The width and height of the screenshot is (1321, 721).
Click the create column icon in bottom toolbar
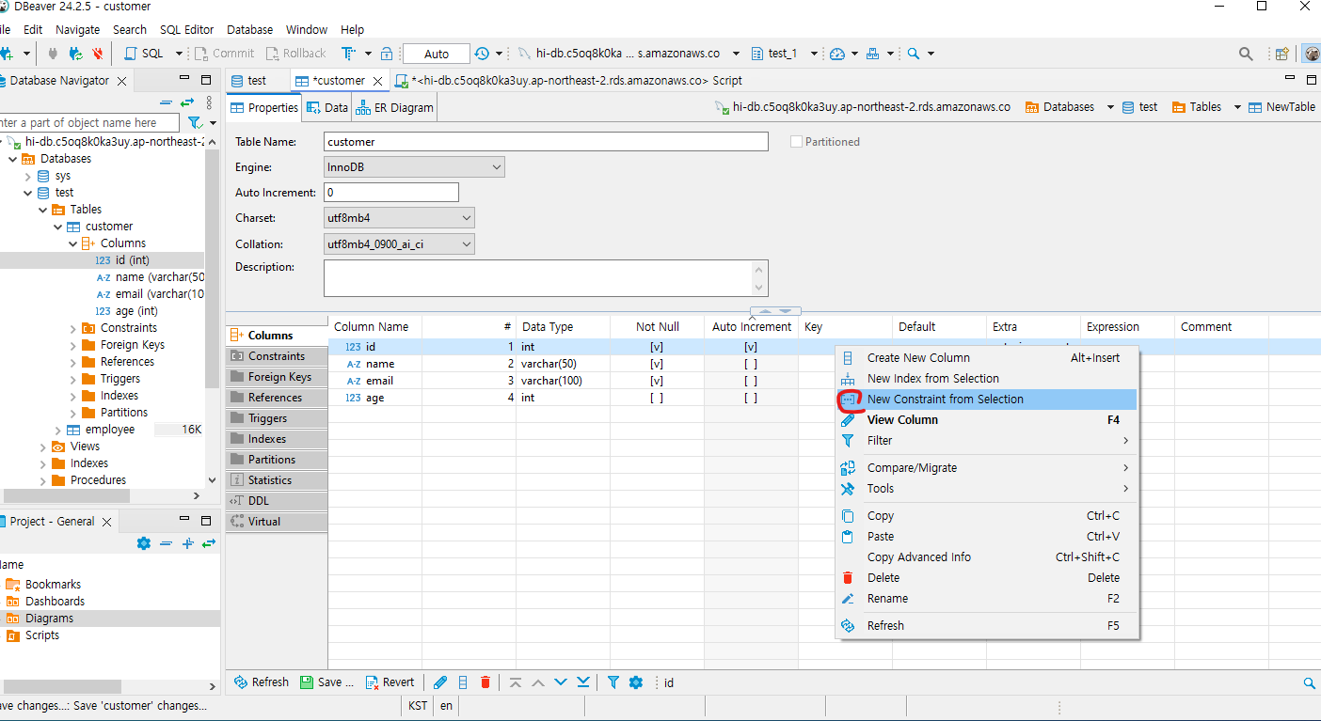[x=463, y=682]
